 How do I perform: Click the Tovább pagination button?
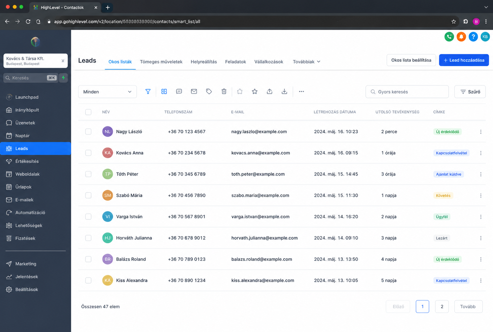[468, 307]
